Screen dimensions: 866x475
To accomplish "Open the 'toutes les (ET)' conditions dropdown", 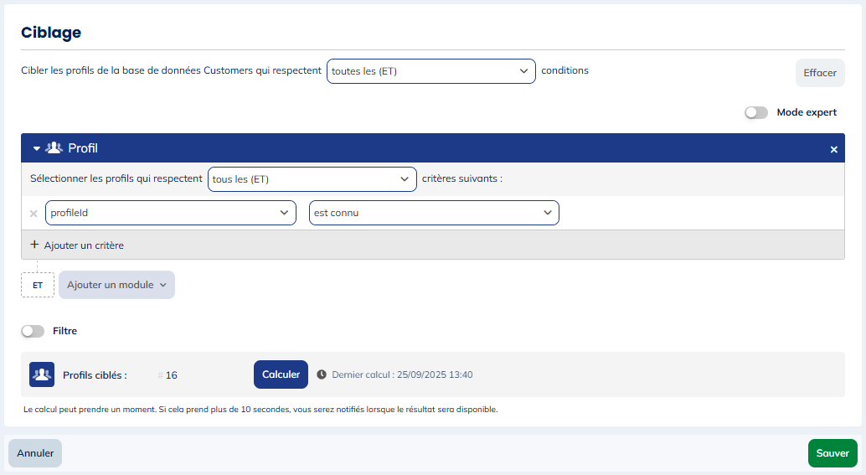I will [x=430, y=71].
